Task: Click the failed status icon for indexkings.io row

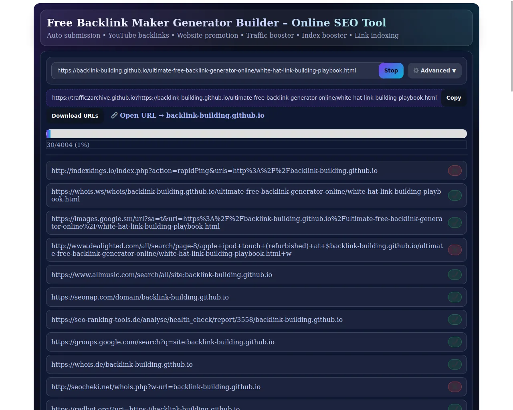Action: tap(454, 171)
